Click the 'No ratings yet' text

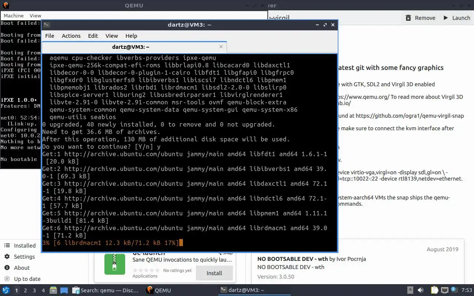click(x=177, y=270)
